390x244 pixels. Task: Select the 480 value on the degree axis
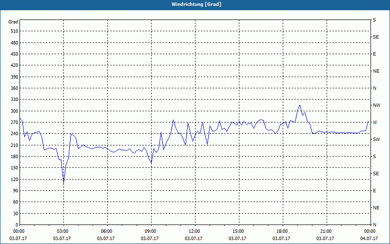pos(15,43)
